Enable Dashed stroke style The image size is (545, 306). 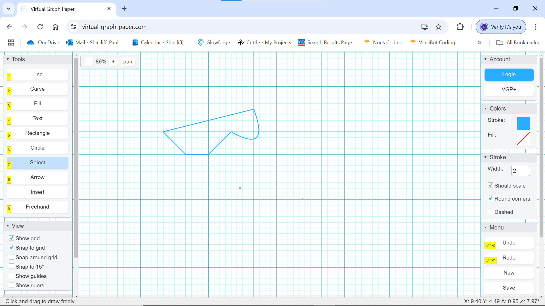[491, 211]
